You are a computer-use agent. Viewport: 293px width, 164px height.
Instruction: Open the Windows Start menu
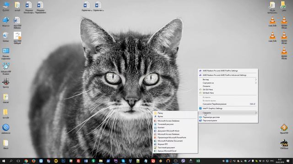click(x=4, y=161)
